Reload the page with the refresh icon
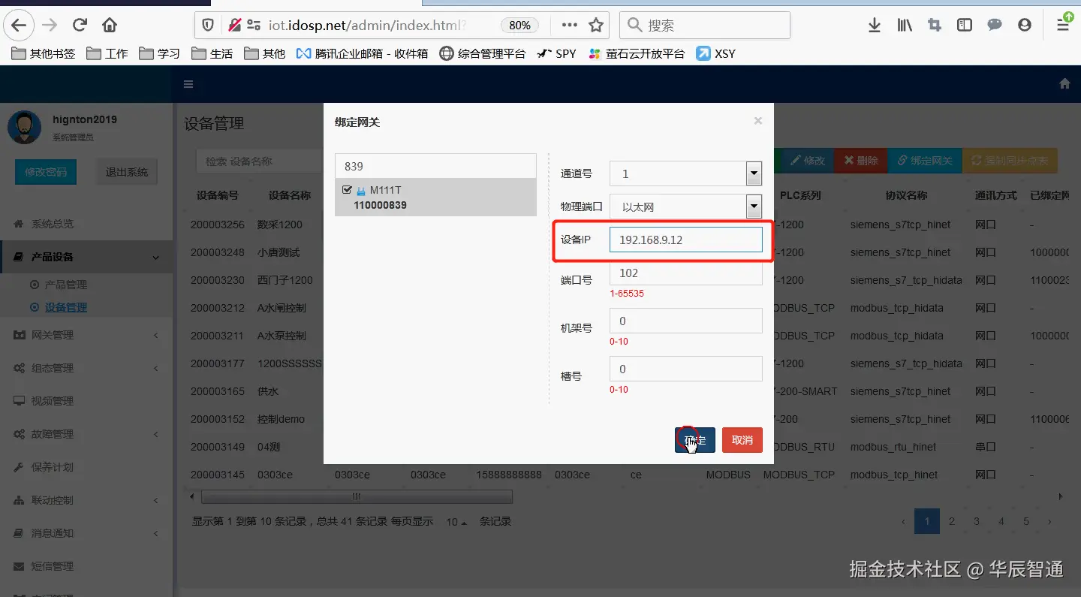The width and height of the screenshot is (1081, 597). pos(80,25)
